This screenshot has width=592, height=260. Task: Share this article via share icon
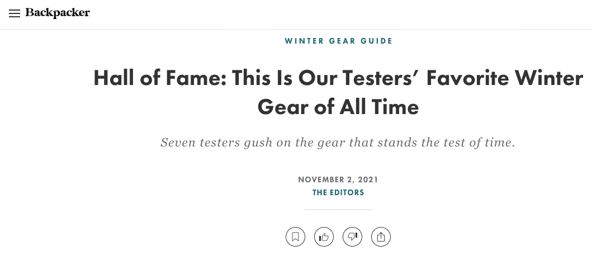(381, 237)
